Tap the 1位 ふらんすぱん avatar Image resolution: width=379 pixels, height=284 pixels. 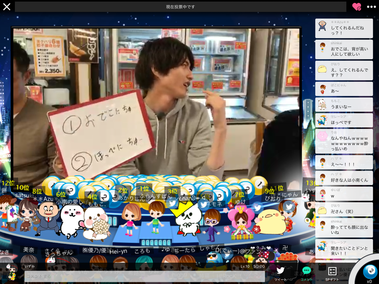click(156, 217)
